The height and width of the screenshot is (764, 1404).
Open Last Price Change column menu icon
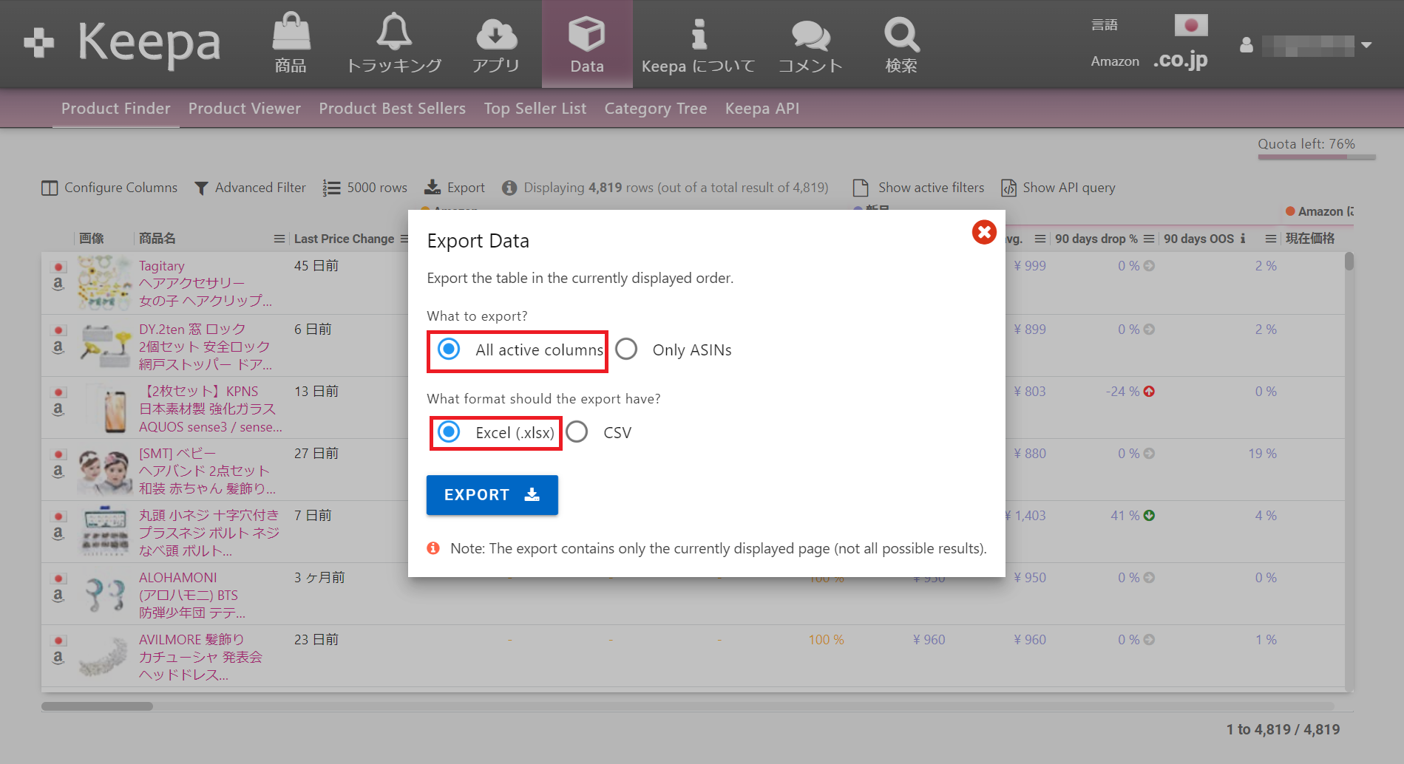(404, 239)
